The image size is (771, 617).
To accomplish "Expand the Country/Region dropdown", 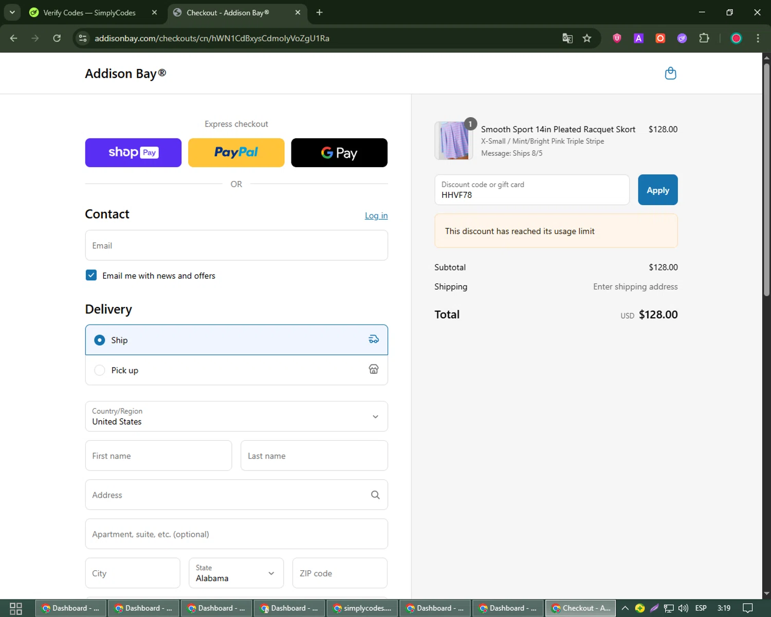I will 236,416.
